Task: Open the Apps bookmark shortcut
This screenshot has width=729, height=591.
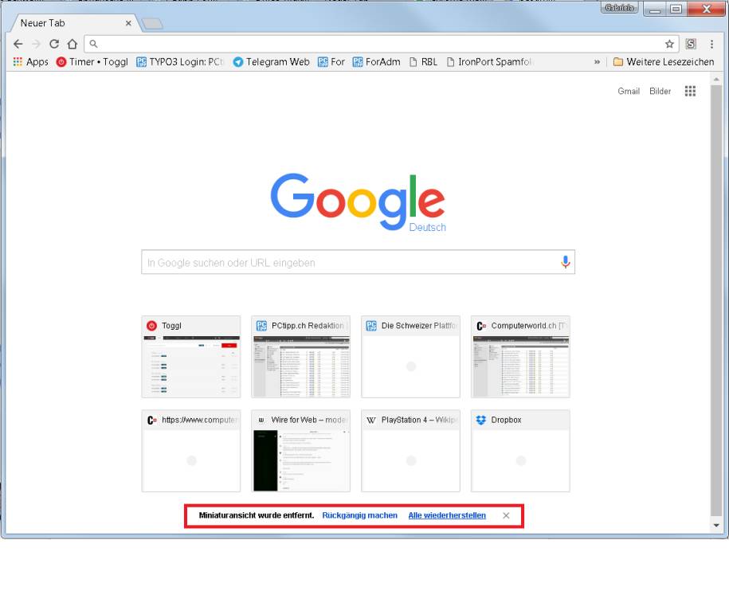Action: [x=31, y=62]
